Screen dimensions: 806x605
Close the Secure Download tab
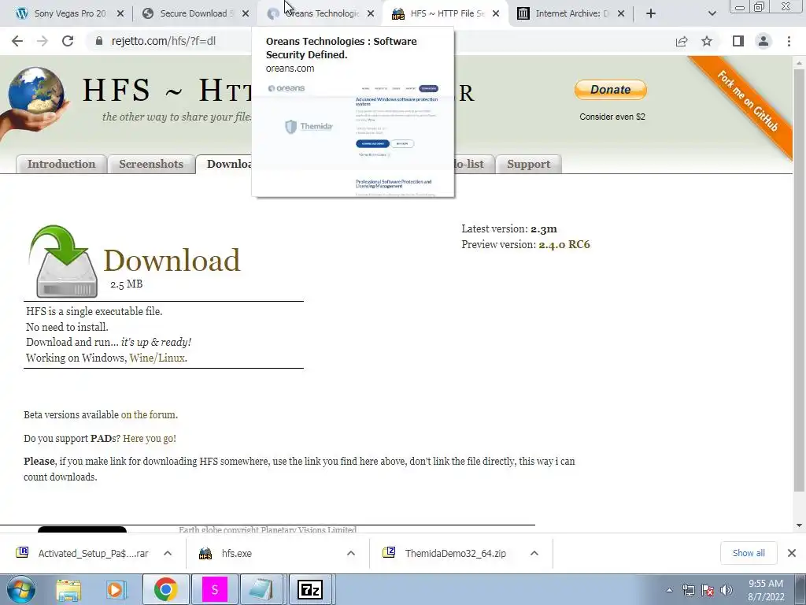click(246, 13)
